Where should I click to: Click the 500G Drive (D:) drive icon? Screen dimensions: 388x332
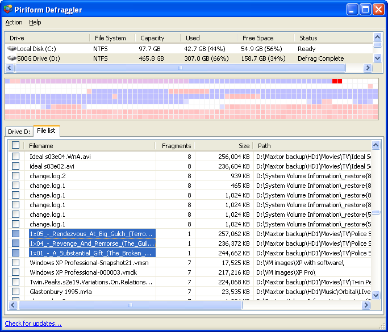[11, 58]
